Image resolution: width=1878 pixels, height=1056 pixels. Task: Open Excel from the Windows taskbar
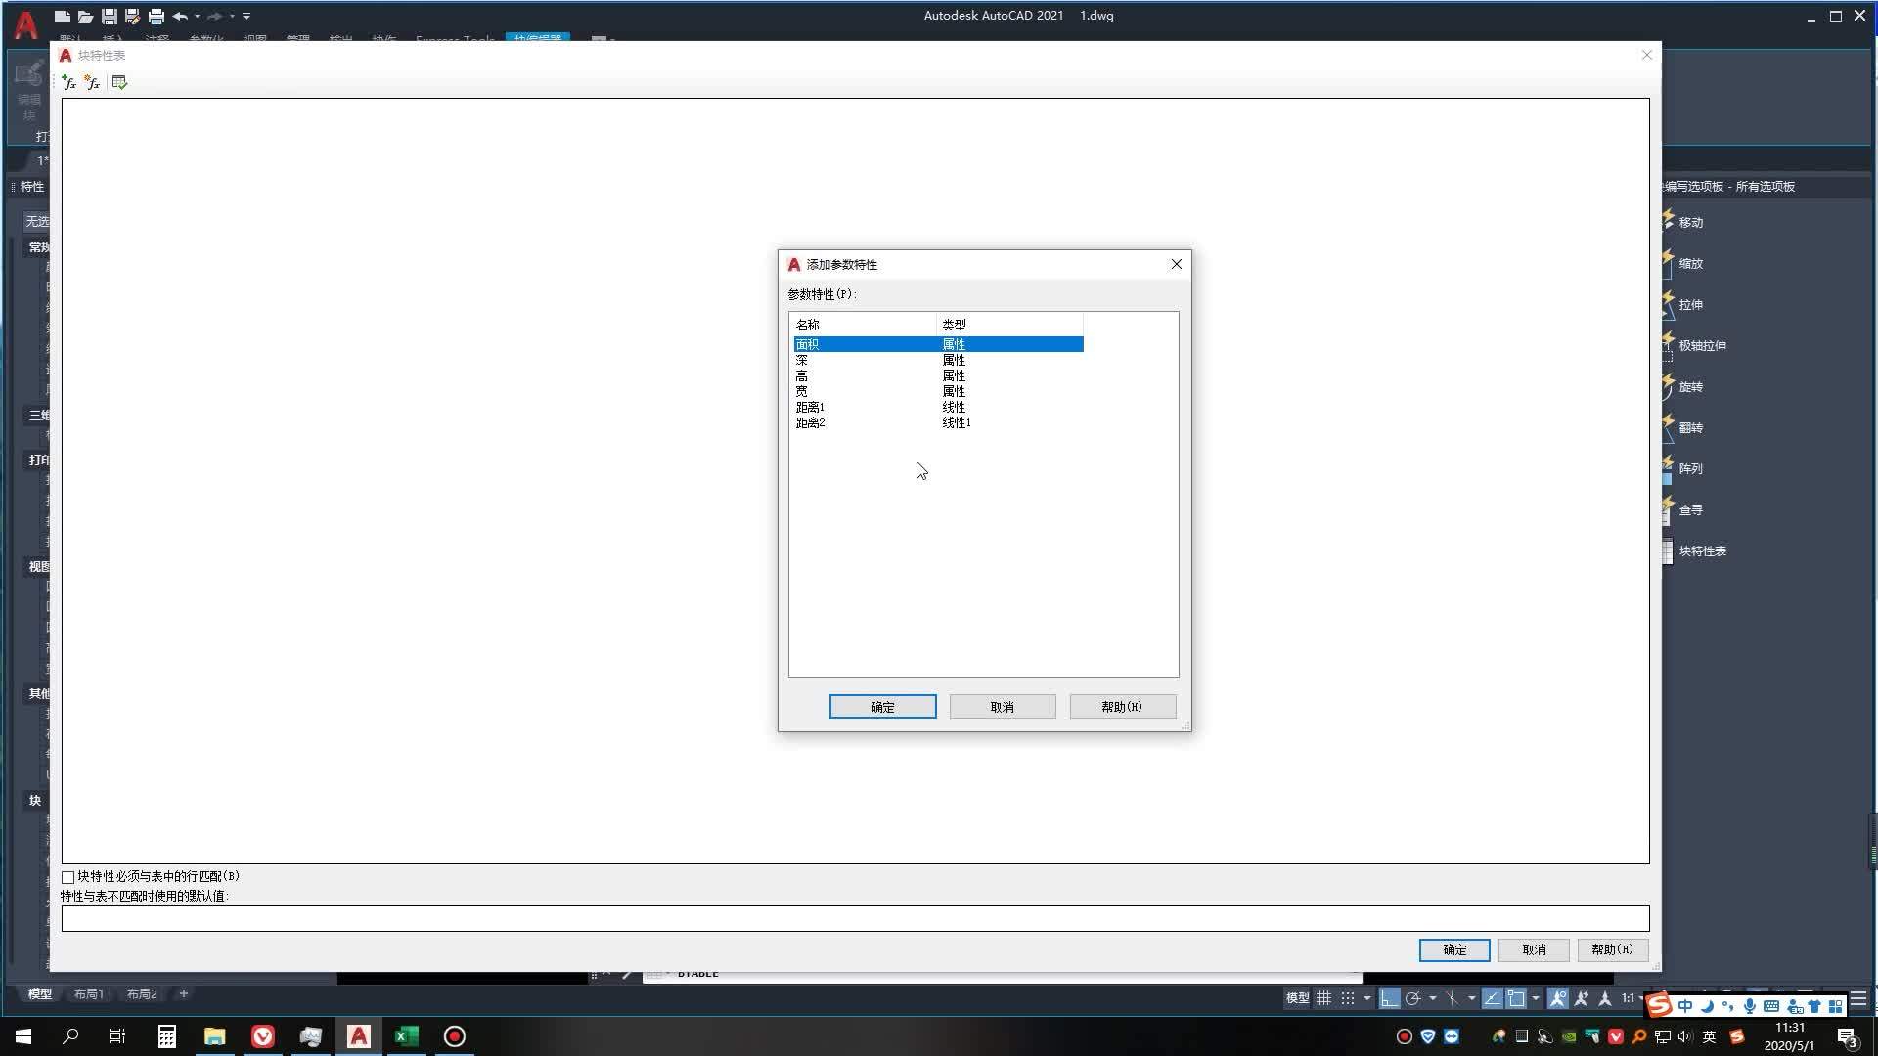point(407,1036)
